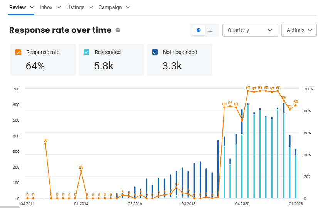
Task: Open the Listings tab
Action: pyautogui.click(x=76, y=7)
